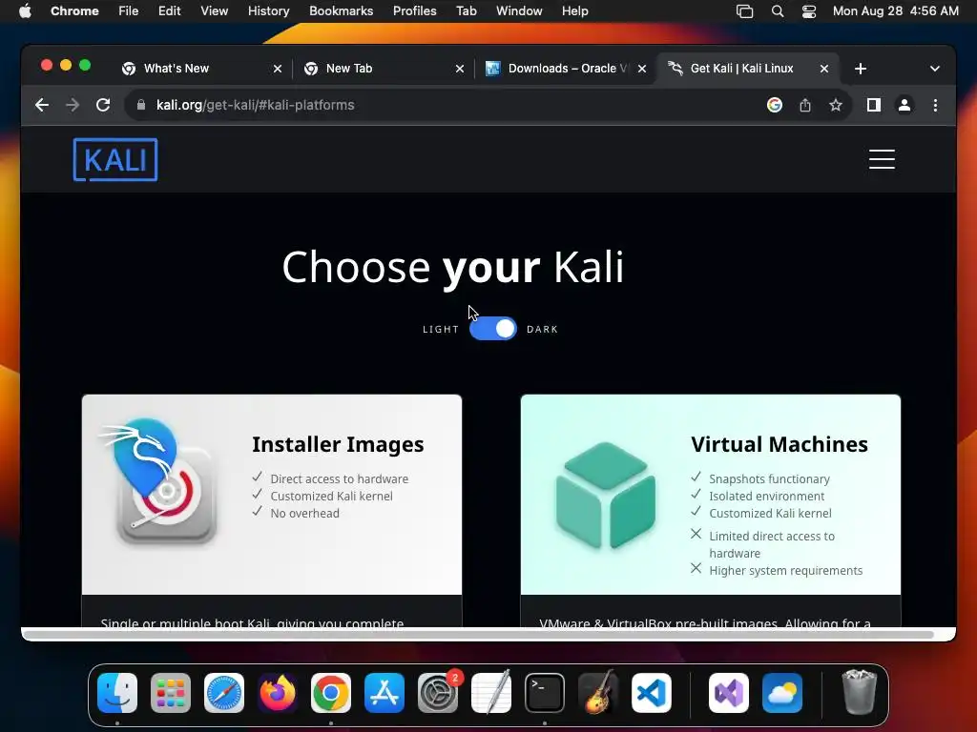Open the Kali hamburger navigation menu
This screenshot has width=977, height=732.
coord(882,159)
